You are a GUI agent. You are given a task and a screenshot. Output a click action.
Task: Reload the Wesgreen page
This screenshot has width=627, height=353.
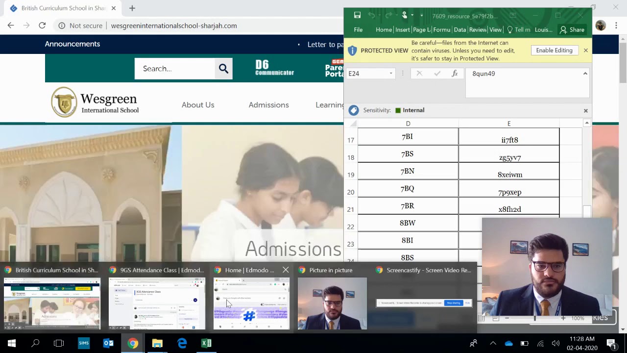[x=42, y=25]
